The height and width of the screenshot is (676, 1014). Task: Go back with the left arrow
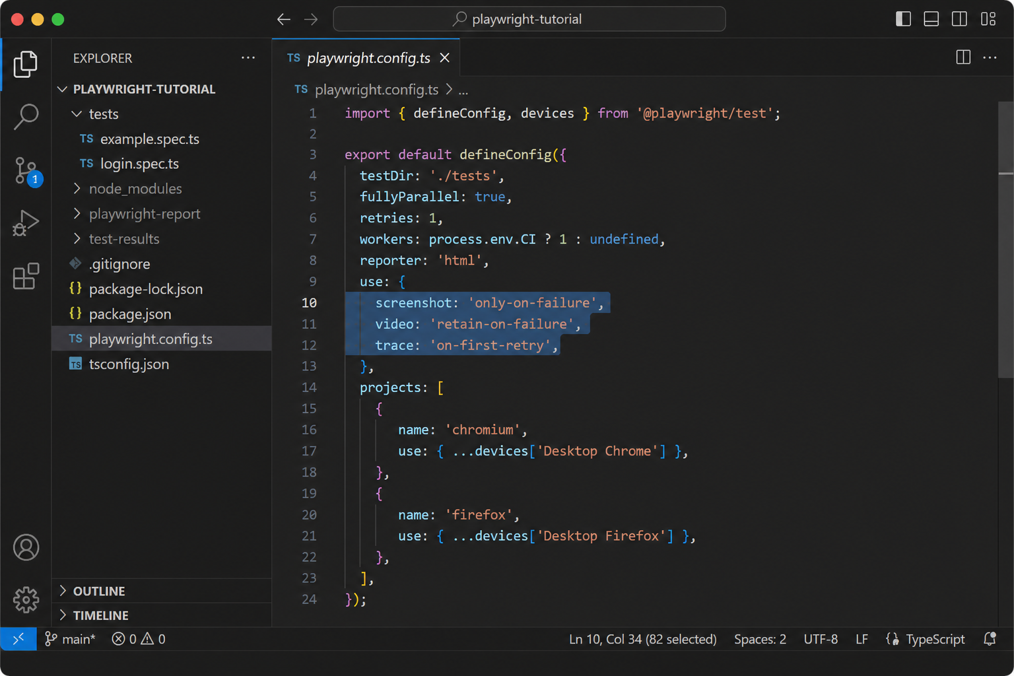point(284,19)
